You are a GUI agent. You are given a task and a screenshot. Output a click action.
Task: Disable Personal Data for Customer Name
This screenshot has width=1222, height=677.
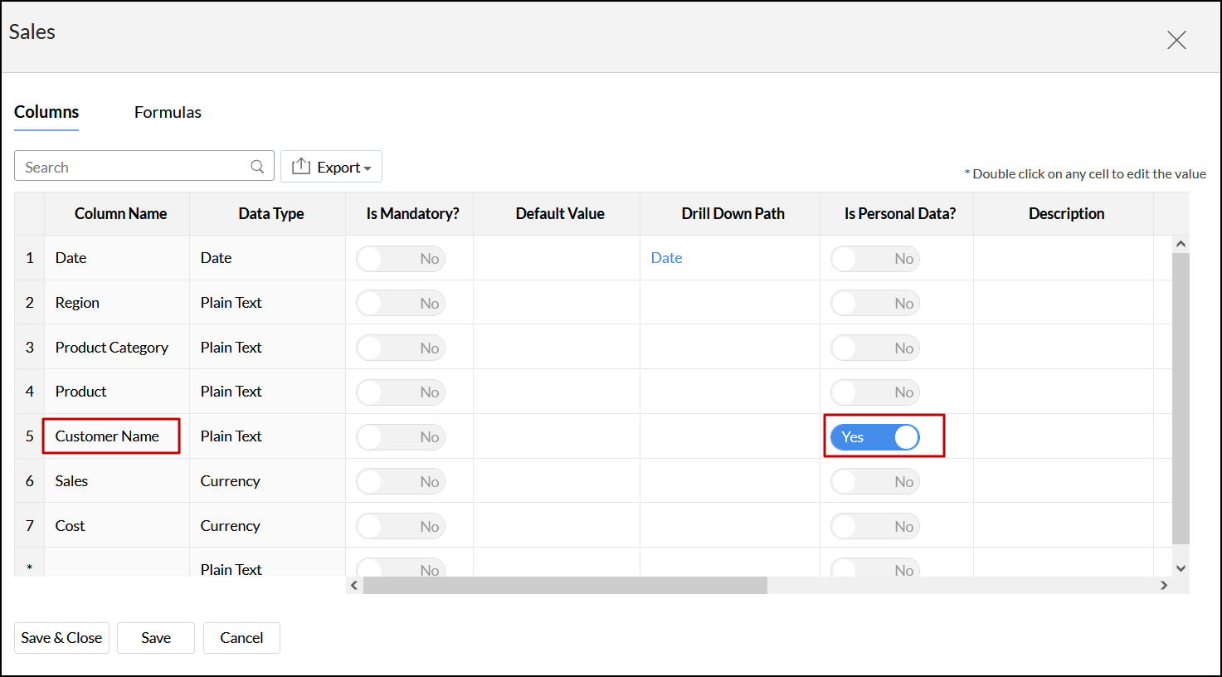[875, 437]
